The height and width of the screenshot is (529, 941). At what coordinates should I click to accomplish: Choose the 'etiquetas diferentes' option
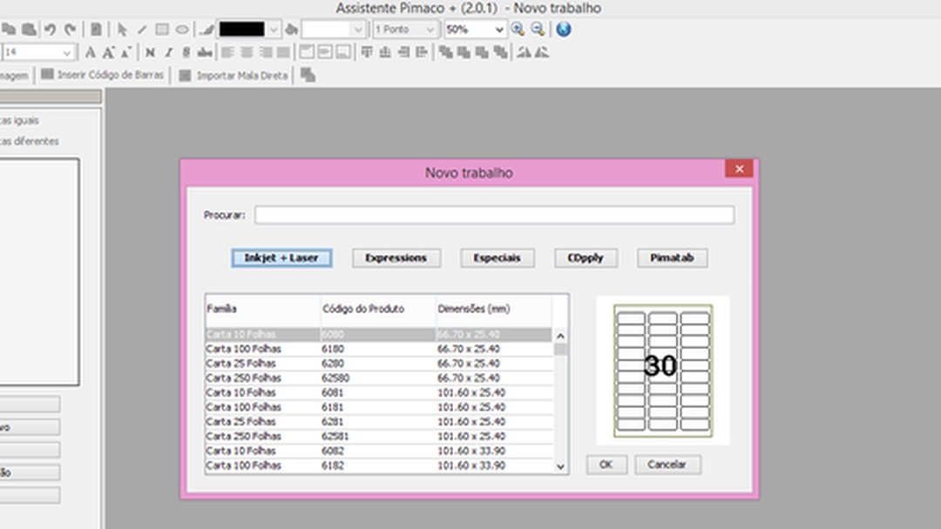click(x=30, y=141)
